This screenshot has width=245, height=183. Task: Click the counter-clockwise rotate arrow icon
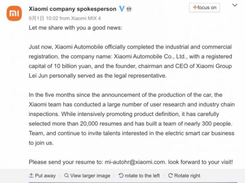121,176
